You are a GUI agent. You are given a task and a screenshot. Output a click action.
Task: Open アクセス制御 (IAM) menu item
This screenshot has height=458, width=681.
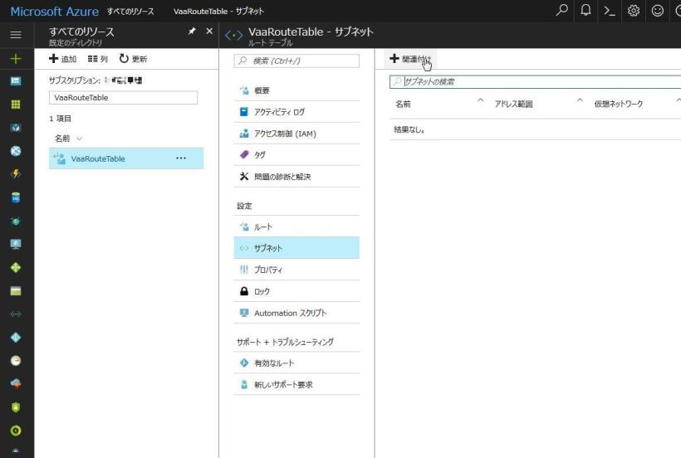[x=284, y=134]
